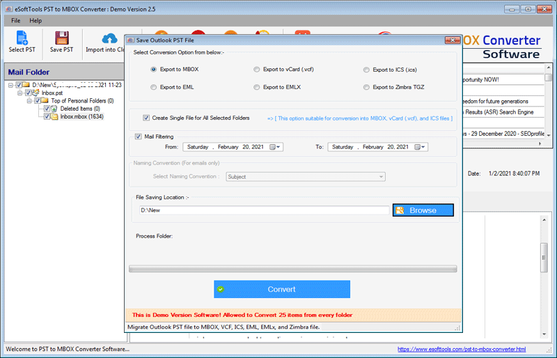The height and width of the screenshot is (358, 557).
Task: Uncheck the D:\New root folder checkbox
Action: tap(19, 85)
